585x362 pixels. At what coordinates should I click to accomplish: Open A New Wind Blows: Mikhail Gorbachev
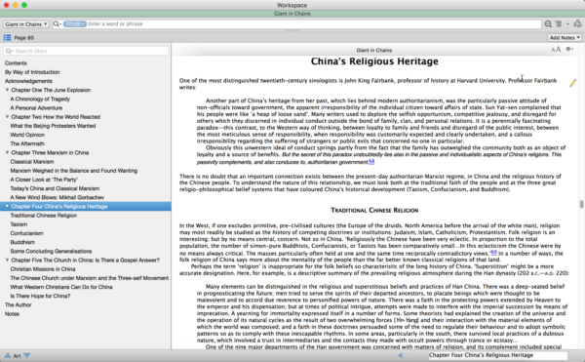[58, 197]
